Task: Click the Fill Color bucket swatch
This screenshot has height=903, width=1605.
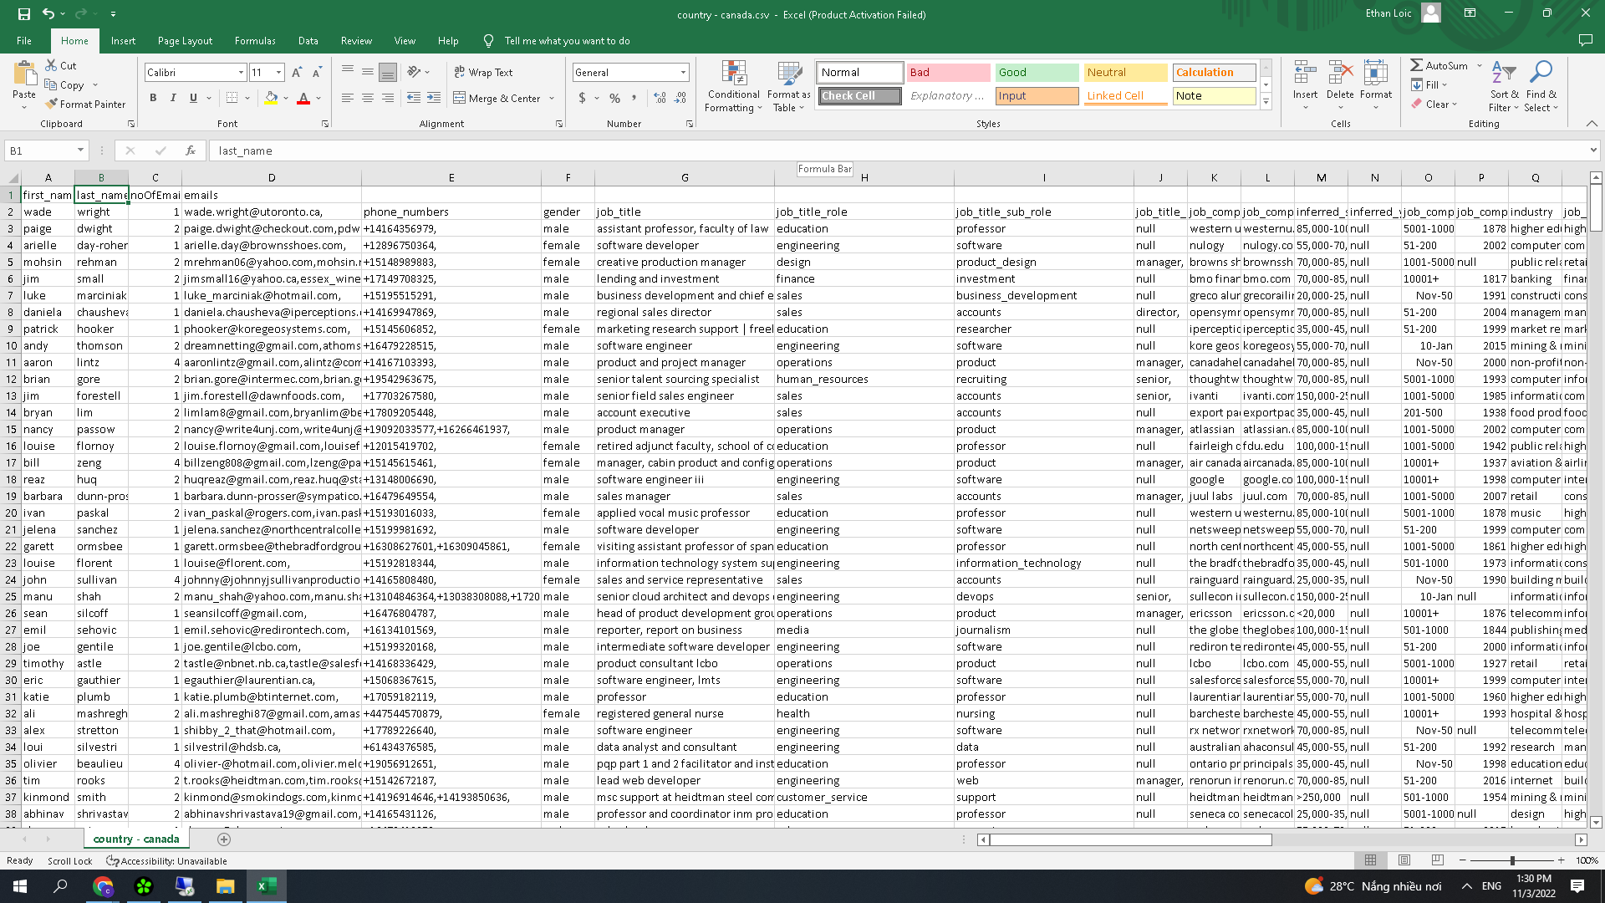Action: click(271, 98)
